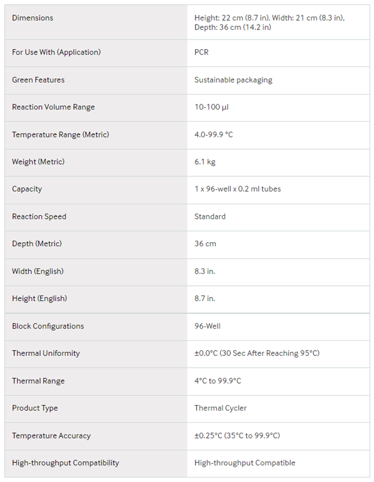Click the Green Features label
This screenshot has width=374, height=482.
coord(38,80)
